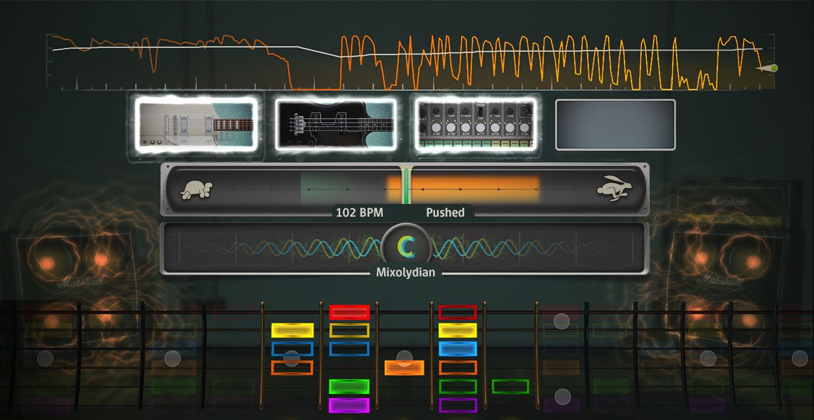
Task: Click the lone orange filled note between frets
Action: click(404, 367)
